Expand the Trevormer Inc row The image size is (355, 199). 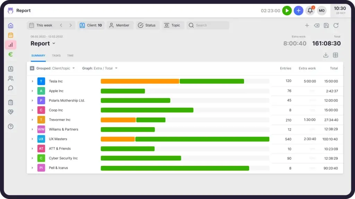tap(32, 120)
